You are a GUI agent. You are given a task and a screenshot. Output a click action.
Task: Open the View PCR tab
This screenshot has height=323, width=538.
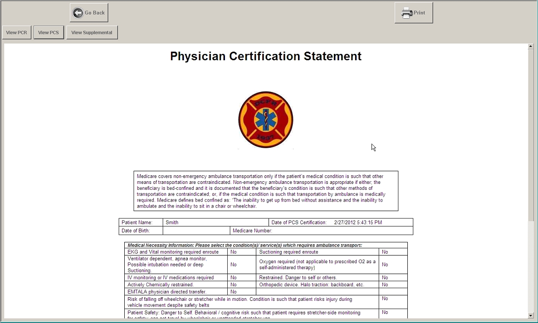click(17, 33)
